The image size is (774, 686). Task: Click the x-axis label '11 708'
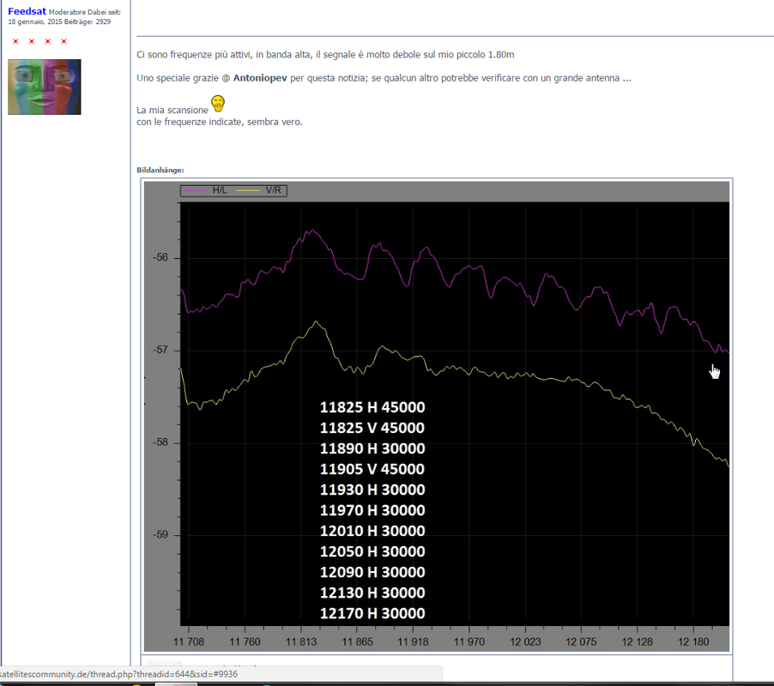pyautogui.click(x=189, y=641)
